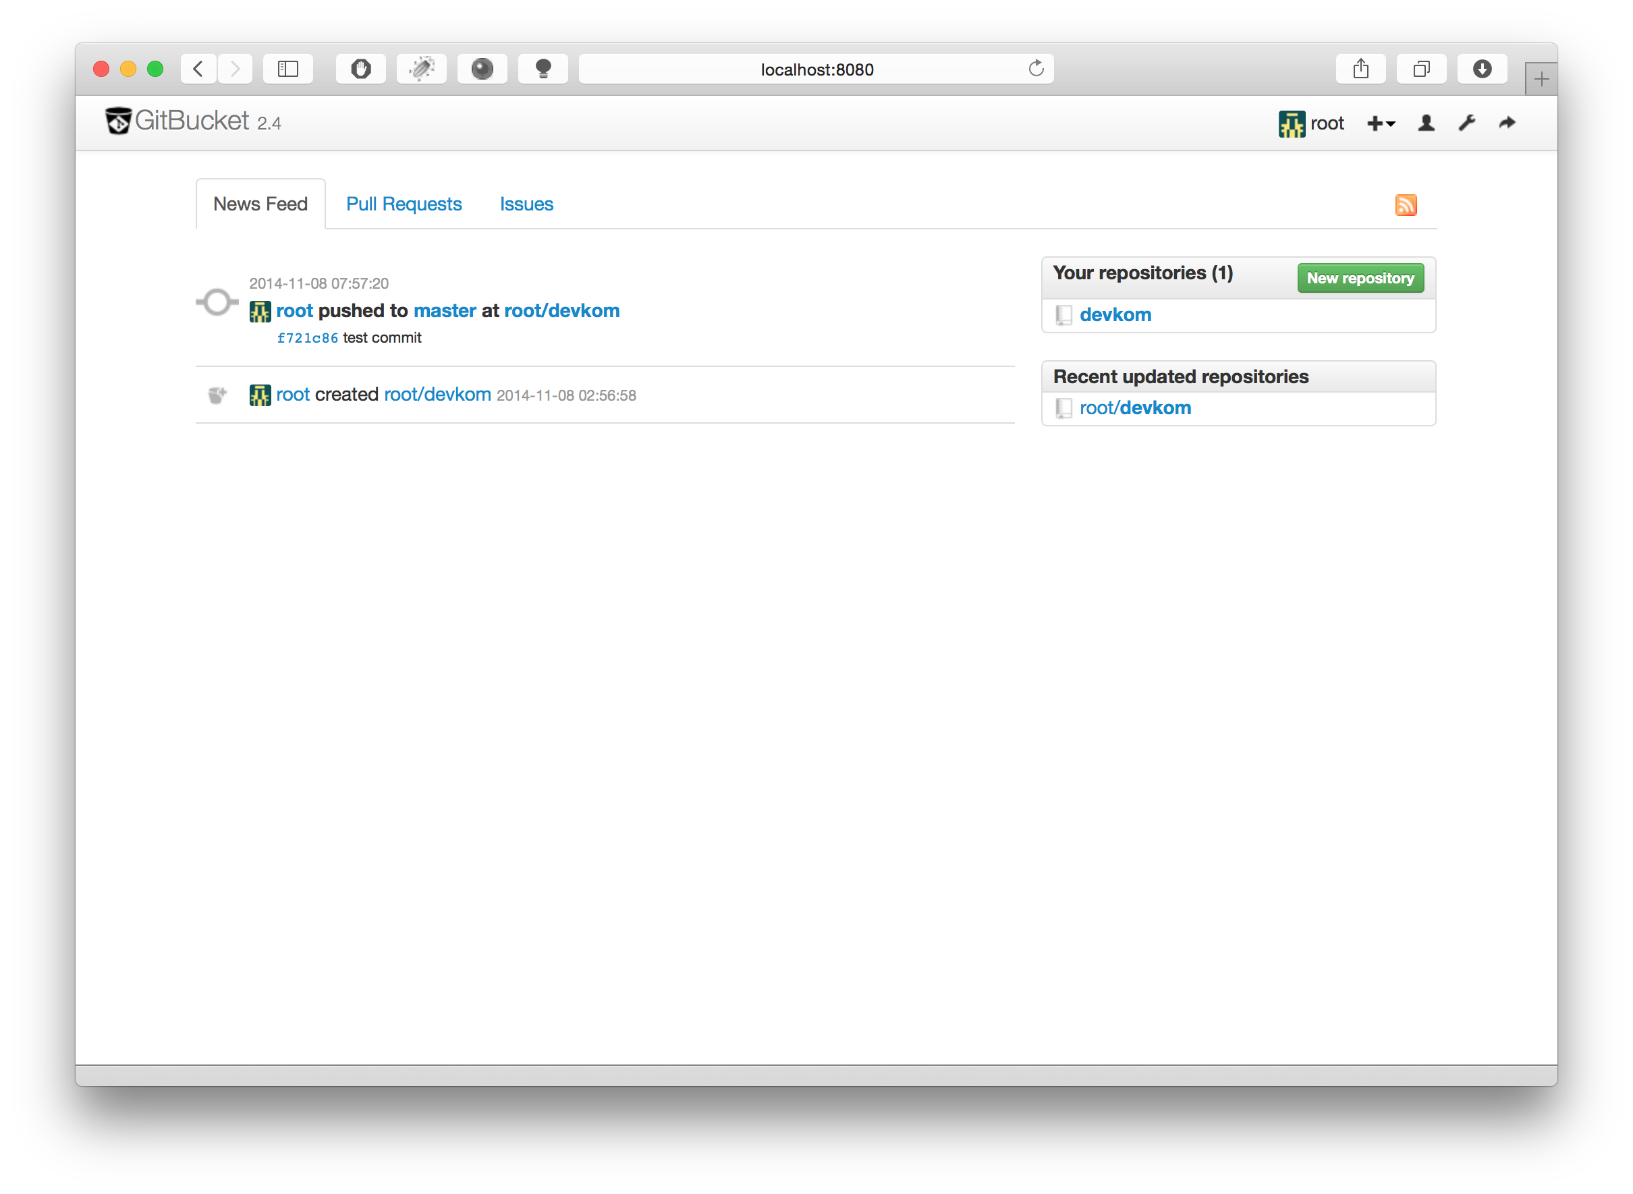The image size is (1633, 1194).
Task: Open commit f721c86 link
Action: [x=307, y=337]
